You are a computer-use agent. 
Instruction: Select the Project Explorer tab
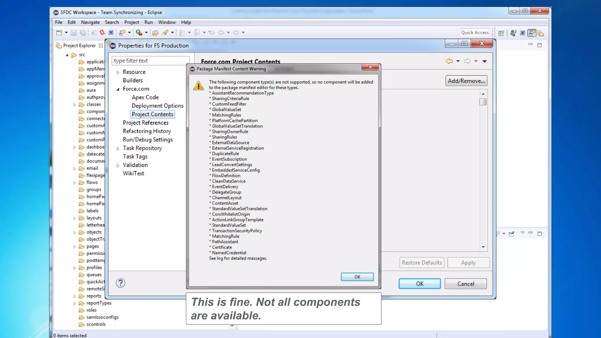[79, 45]
